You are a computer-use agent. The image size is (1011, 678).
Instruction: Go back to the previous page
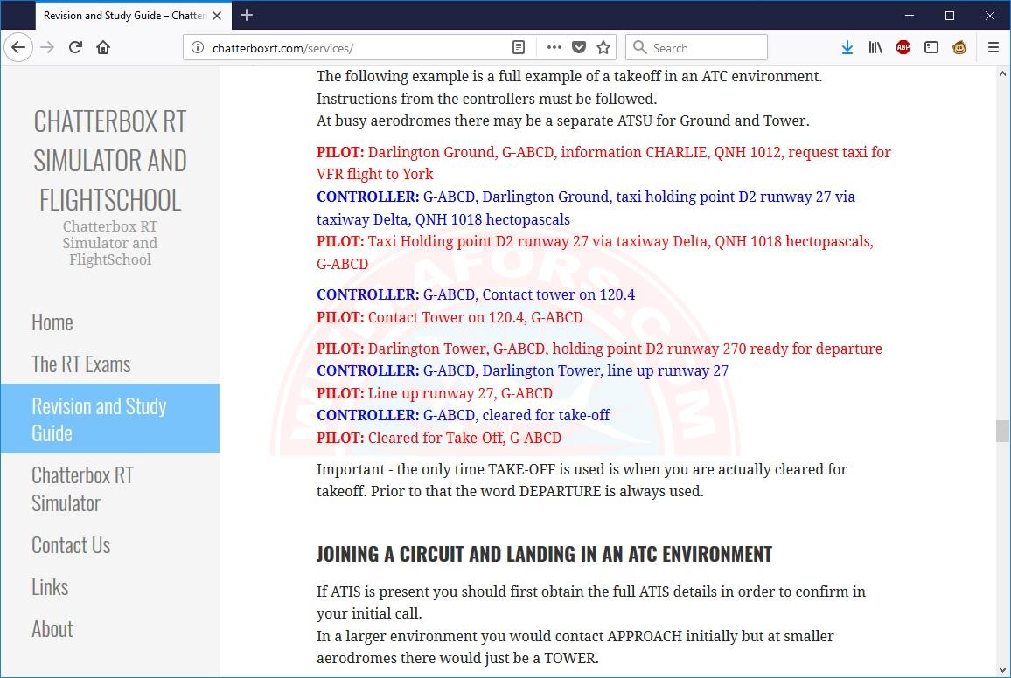(x=18, y=47)
